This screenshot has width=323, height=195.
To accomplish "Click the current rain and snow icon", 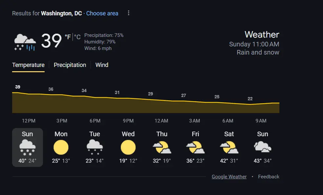I will (25, 42).
